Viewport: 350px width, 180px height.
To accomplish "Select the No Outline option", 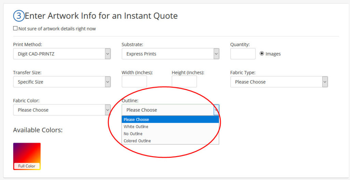I will pos(133,134).
